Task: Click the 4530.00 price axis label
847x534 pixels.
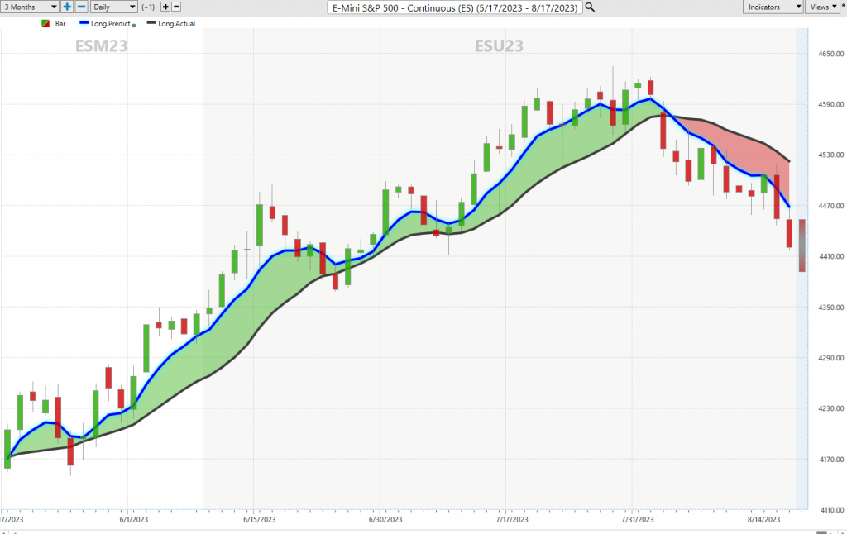Action: pos(830,155)
